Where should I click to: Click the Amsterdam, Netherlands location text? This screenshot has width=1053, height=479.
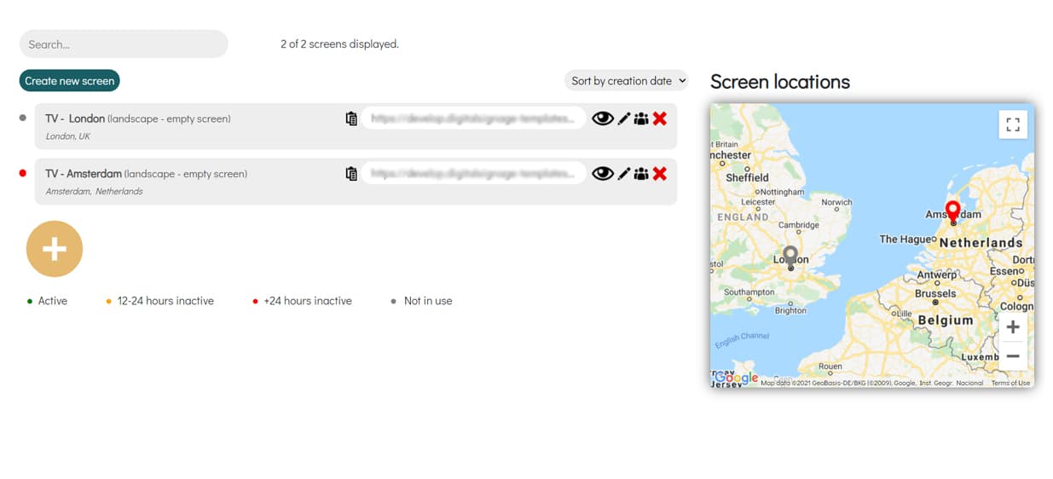point(94,192)
